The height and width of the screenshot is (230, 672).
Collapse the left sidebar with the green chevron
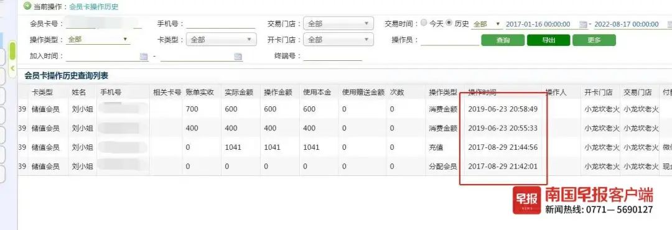click(13, 68)
